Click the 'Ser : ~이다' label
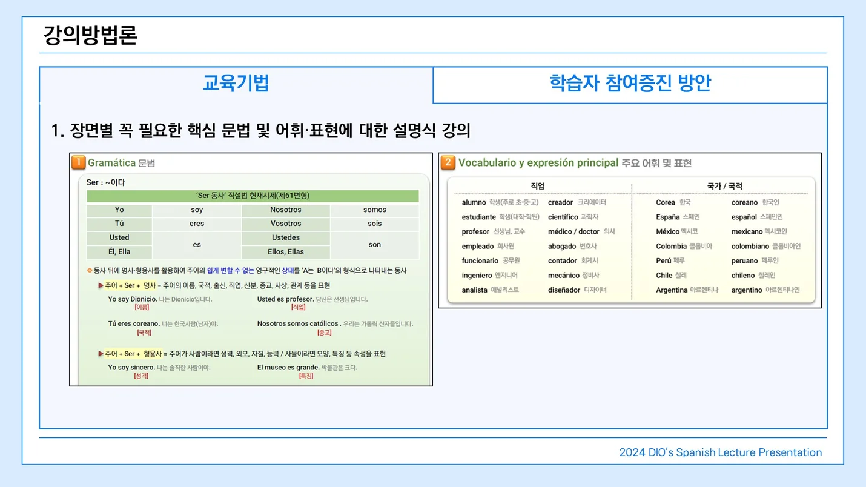The width and height of the screenshot is (866, 487). click(105, 182)
